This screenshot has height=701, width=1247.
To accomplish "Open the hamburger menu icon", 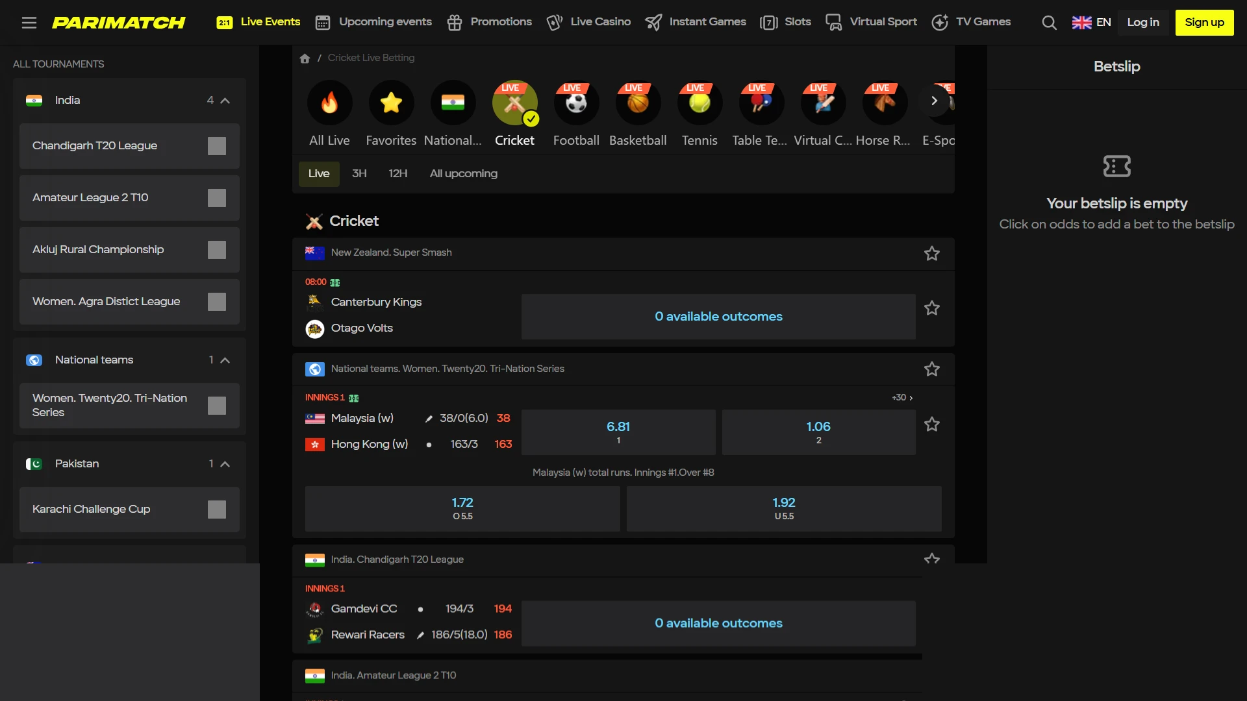I will point(29,23).
